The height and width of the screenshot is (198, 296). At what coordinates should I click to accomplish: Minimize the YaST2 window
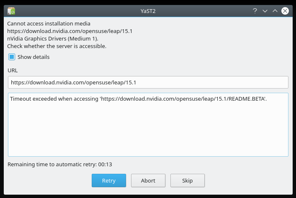(x=265, y=11)
